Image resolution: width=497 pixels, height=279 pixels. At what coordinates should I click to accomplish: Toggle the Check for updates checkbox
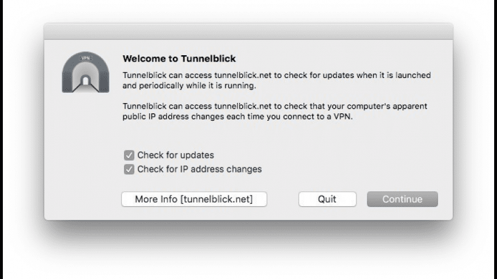(x=129, y=155)
